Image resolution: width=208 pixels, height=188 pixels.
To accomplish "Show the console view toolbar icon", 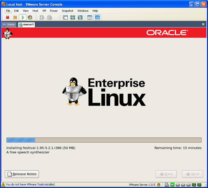I will coord(97,17).
